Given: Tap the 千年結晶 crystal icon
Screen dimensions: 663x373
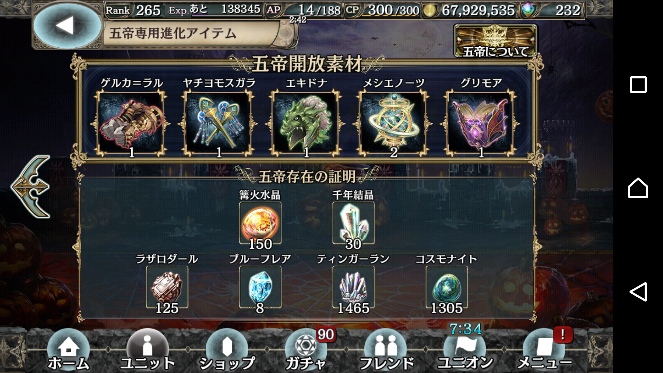Looking at the screenshot, I should 354,223.
